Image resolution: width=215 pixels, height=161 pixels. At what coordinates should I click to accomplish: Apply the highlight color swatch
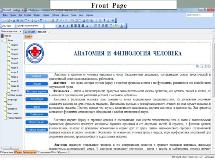click(x=116, y=26)
